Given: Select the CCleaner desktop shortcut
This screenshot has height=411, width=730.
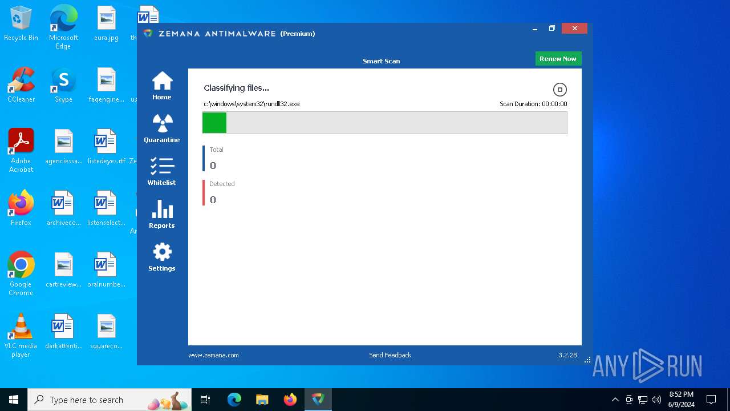Looking at the screenshot, I should click(21, 86).
